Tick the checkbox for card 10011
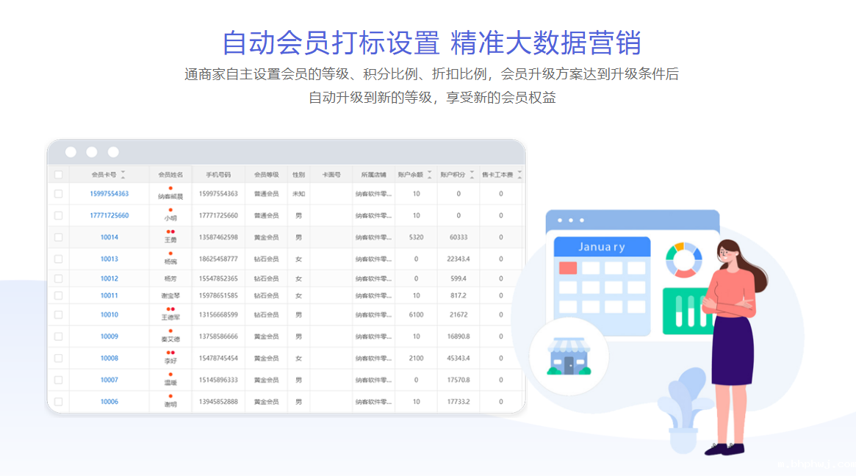 (x=58, y=295)
